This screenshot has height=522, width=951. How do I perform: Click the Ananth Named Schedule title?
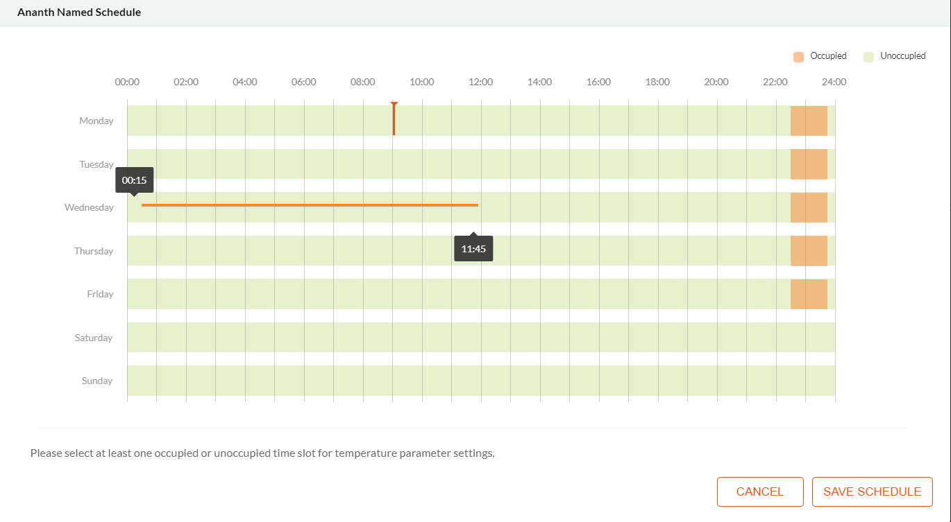click(x=78, y=12)
